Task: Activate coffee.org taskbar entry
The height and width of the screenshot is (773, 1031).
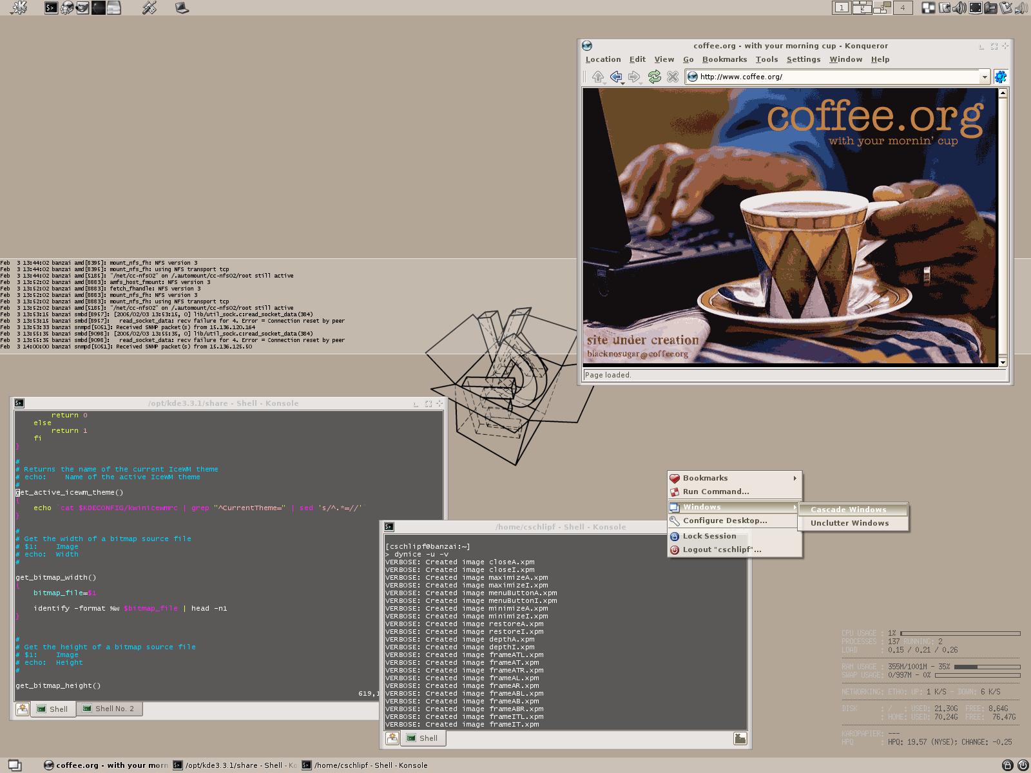Action: tap(106, 765)
